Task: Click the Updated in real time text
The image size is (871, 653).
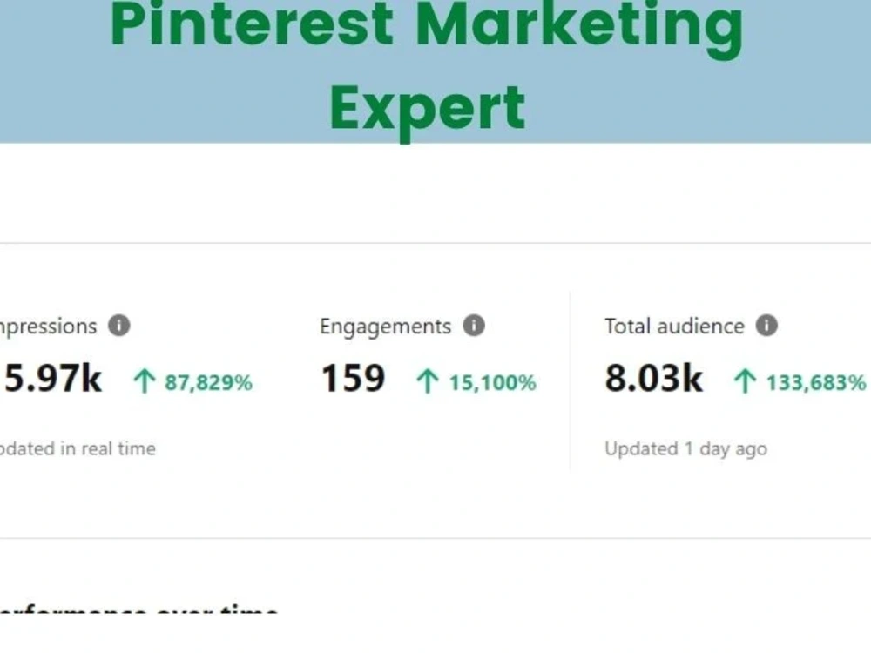Action: click(78, 448)
